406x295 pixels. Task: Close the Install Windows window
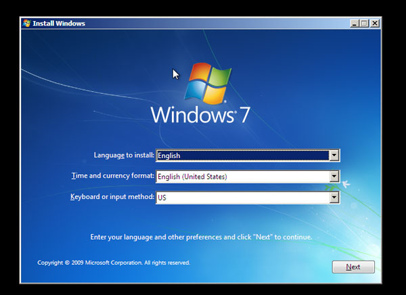point(374,24)
